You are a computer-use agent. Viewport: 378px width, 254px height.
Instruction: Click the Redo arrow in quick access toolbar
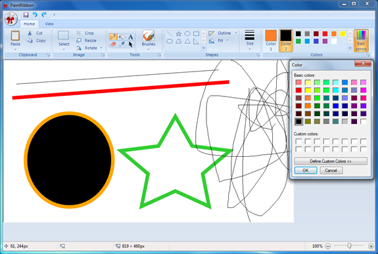[x=44, y=14]
